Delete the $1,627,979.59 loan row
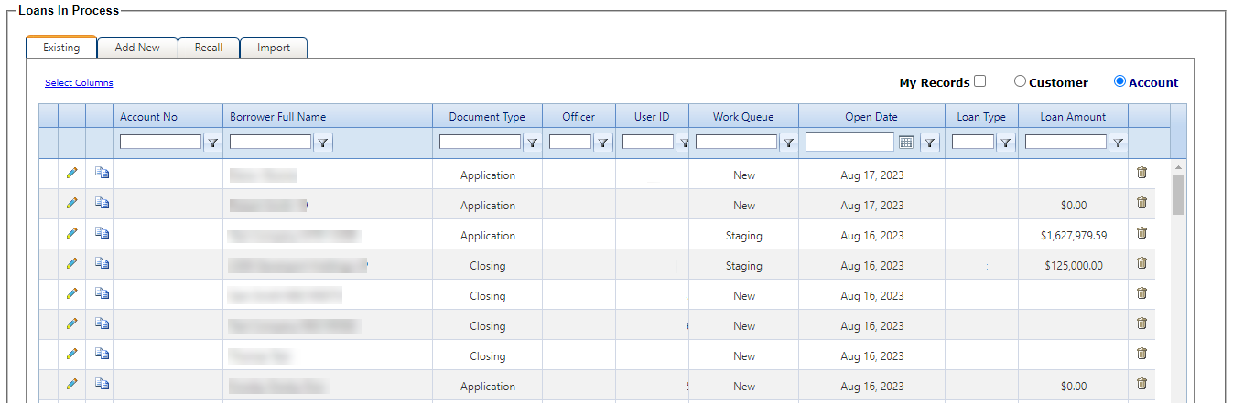1233x403 pixels. point(1141,233)
